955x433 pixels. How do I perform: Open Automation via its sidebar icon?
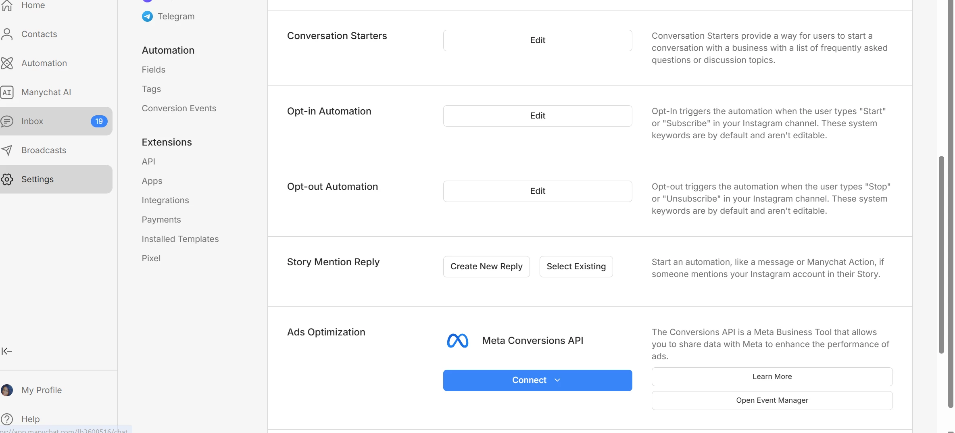click(x=7, y=63)
